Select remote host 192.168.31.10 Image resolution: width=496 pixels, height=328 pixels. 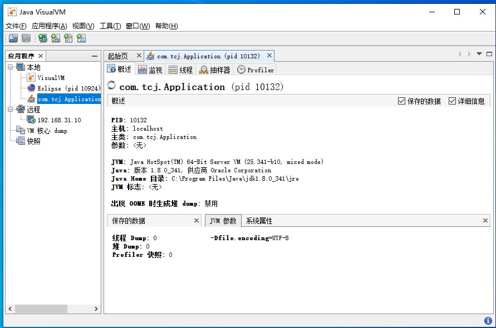(59, 120)
